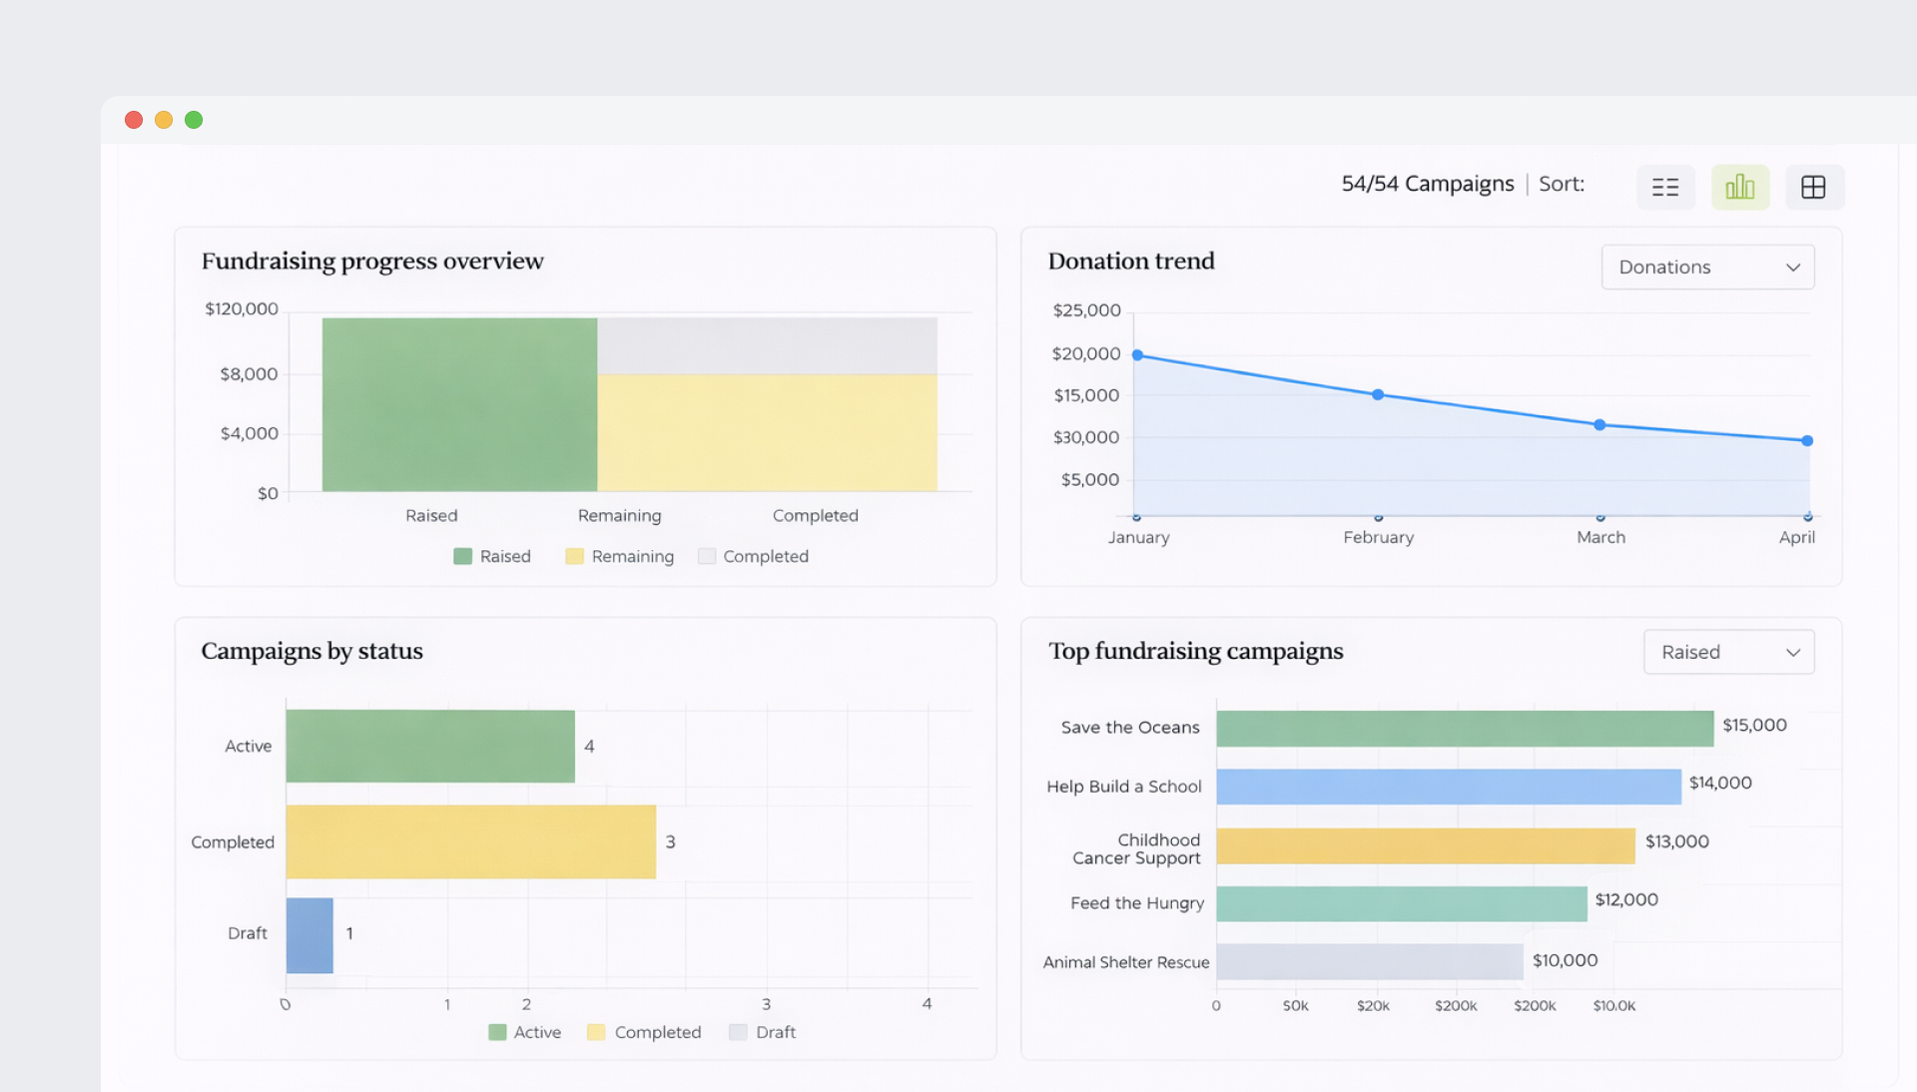Select the Draft status bar
The height and width of the screenshot is (1092, 1917).
[310, 935]
